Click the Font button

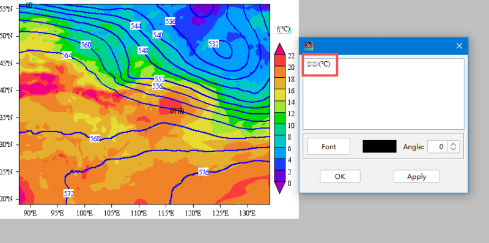pyautogui.click(x=329, y=146)
